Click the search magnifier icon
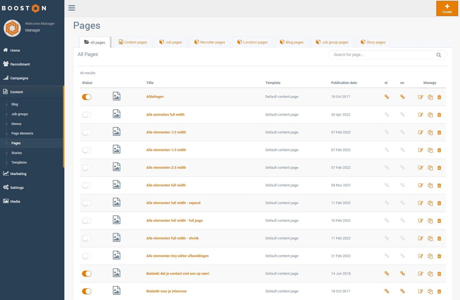The image size is (460, 300). [439, 55]
